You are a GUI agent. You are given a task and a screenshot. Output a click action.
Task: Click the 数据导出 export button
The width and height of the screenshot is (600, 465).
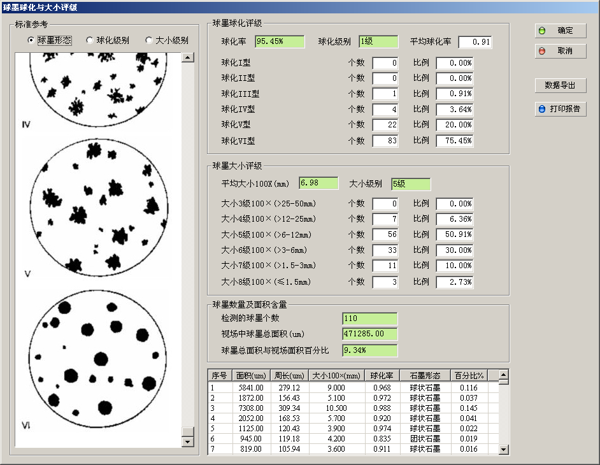[561, 85]
